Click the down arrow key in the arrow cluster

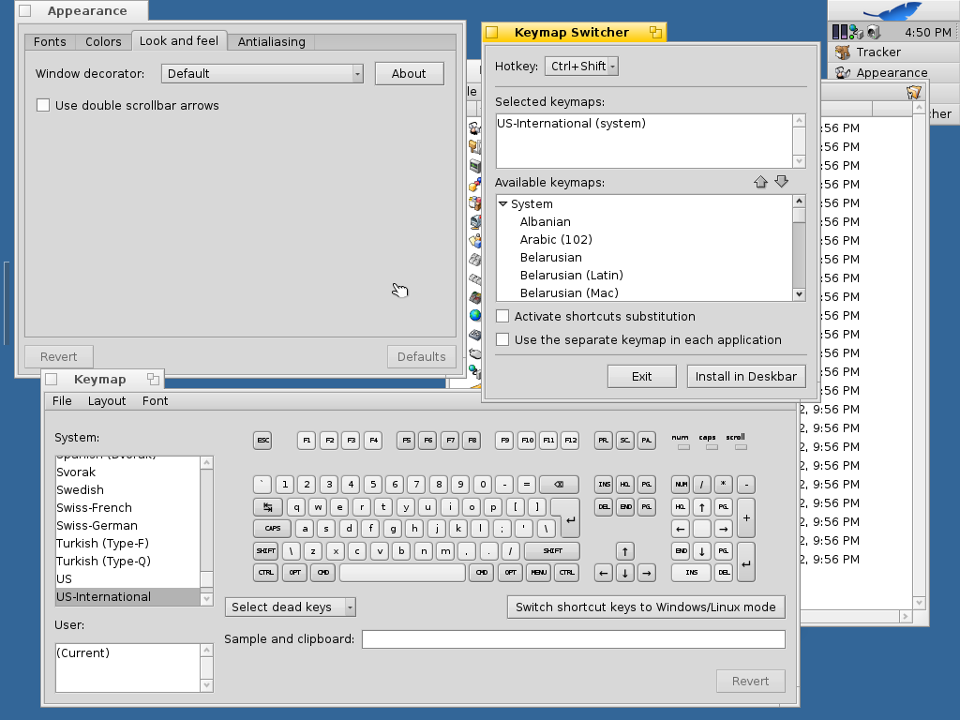[624, 573]
